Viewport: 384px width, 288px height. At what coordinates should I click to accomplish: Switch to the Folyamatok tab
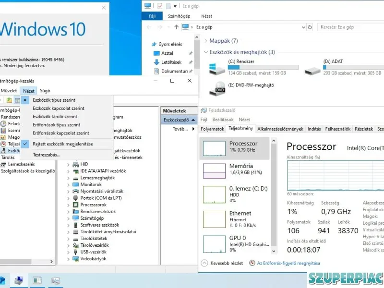212,129
